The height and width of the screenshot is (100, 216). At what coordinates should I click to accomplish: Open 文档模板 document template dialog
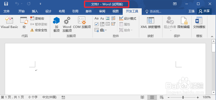(199, 23)
